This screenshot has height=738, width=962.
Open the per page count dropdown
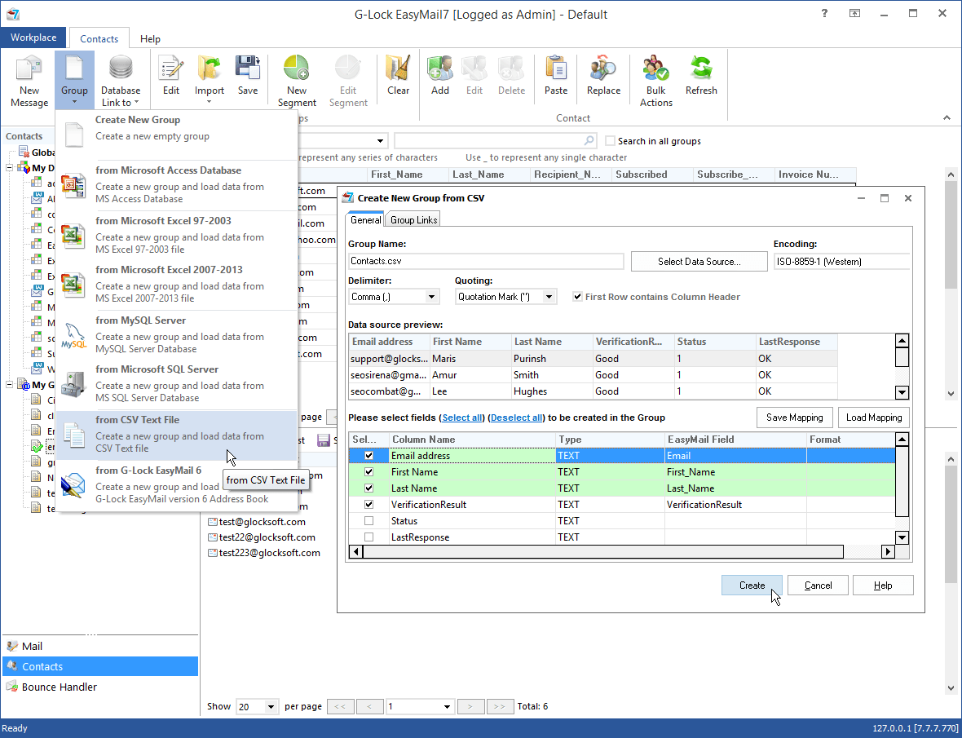[271, 707]
